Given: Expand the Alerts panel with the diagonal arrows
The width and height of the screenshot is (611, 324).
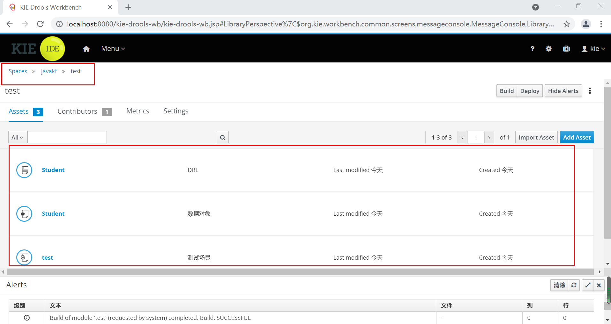Looking at the screenshot, I should pyautogui.click(x=587, y=285).
